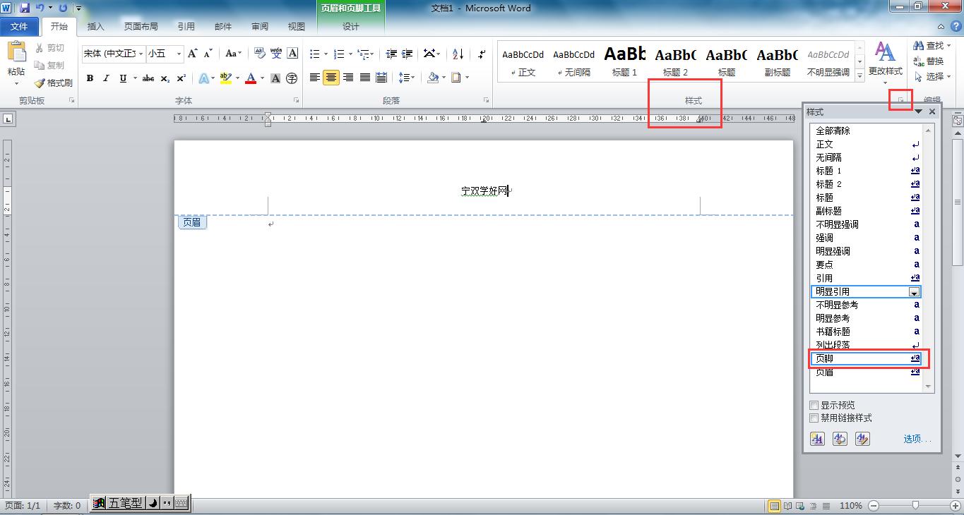Image resolution: width=964 pixels, height=515 pixels.
Task: Apply italic formatting with the I icon
Action: 106,78
